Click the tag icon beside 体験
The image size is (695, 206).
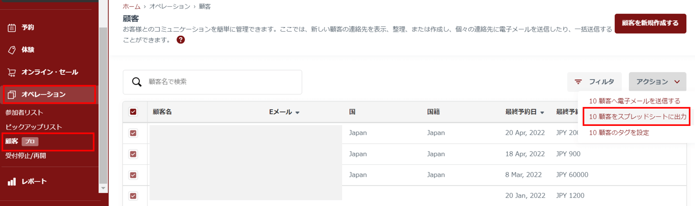[x=12, y=50]
